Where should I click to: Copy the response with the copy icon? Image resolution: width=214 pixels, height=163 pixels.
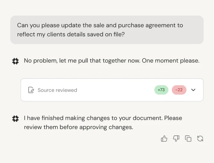tap(188, 139)
